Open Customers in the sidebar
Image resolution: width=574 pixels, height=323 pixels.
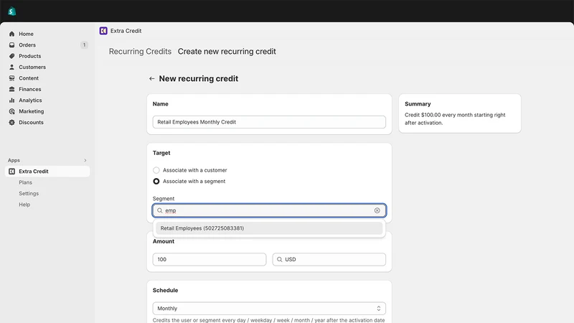(x=32, y=67)
